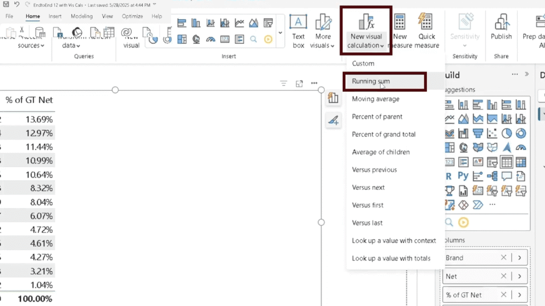Pick the donut chart in the Build pane

point(521,133)
